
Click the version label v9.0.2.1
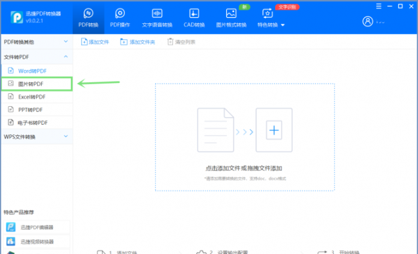[x=34, y=21]
